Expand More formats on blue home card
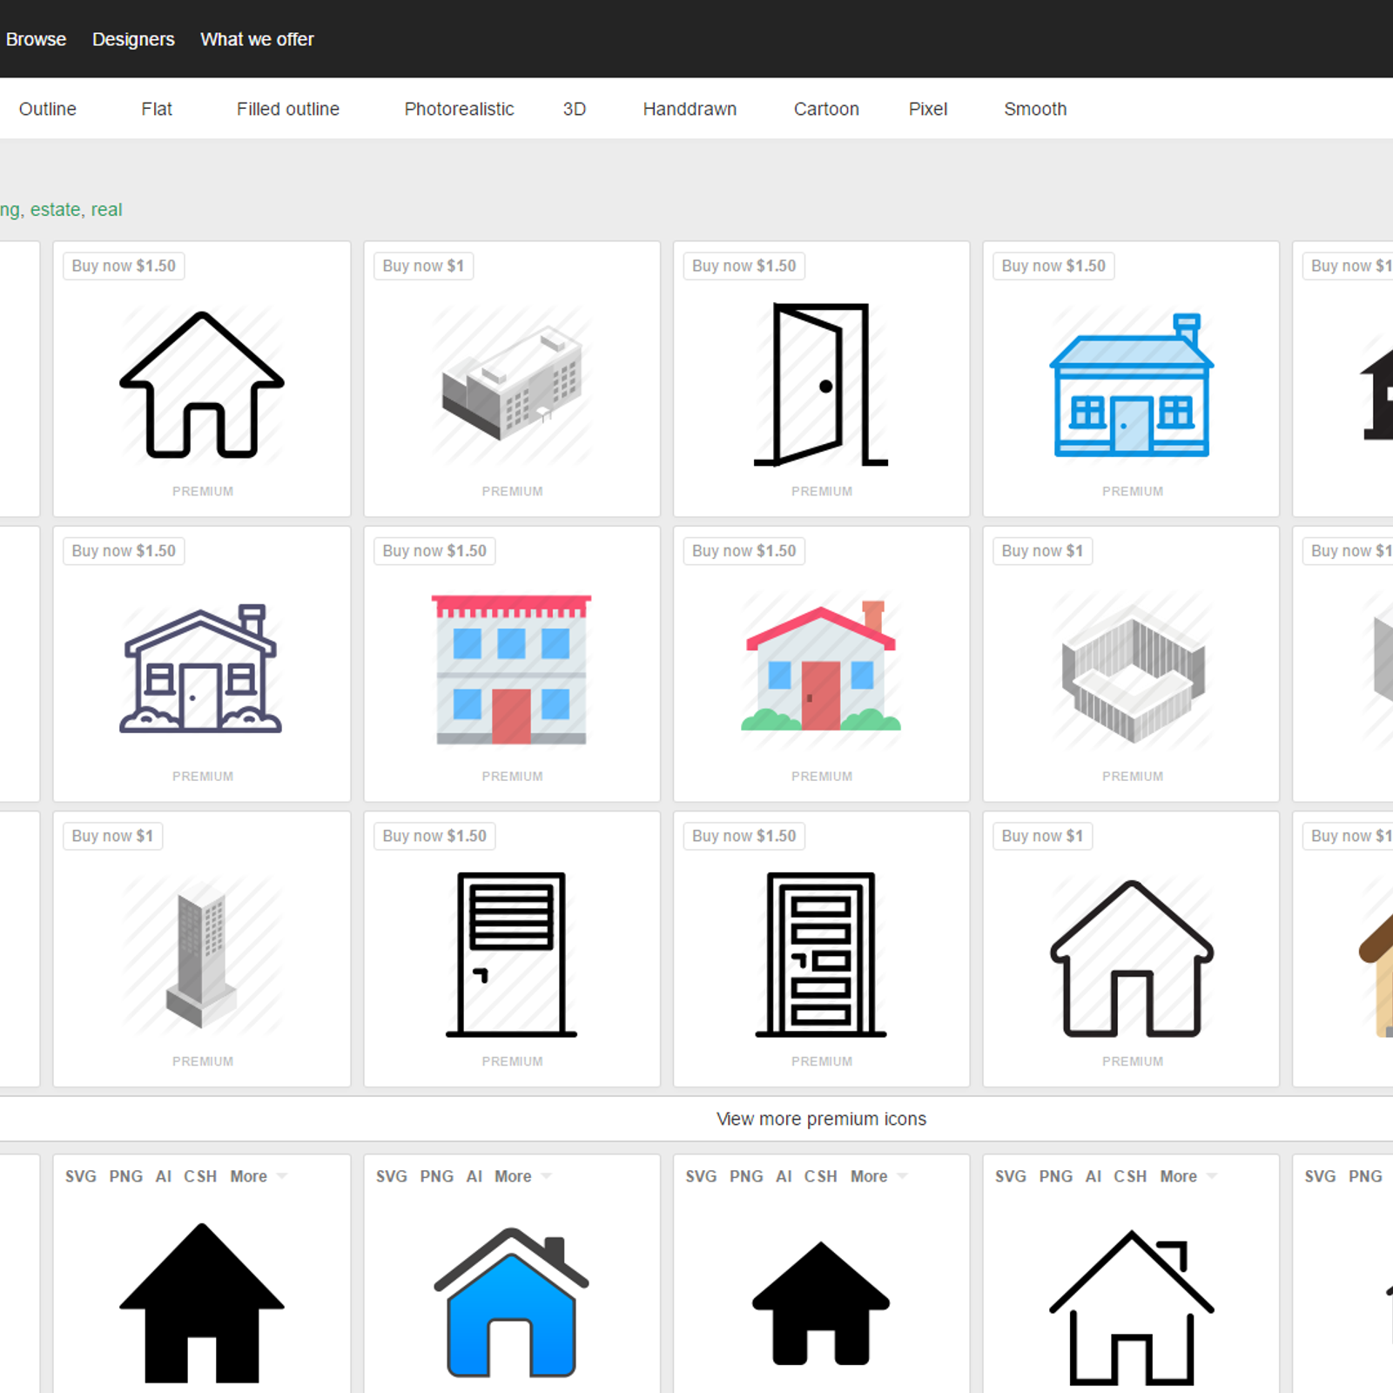The image size is (1393, 1393). [x=523, y=1176]
